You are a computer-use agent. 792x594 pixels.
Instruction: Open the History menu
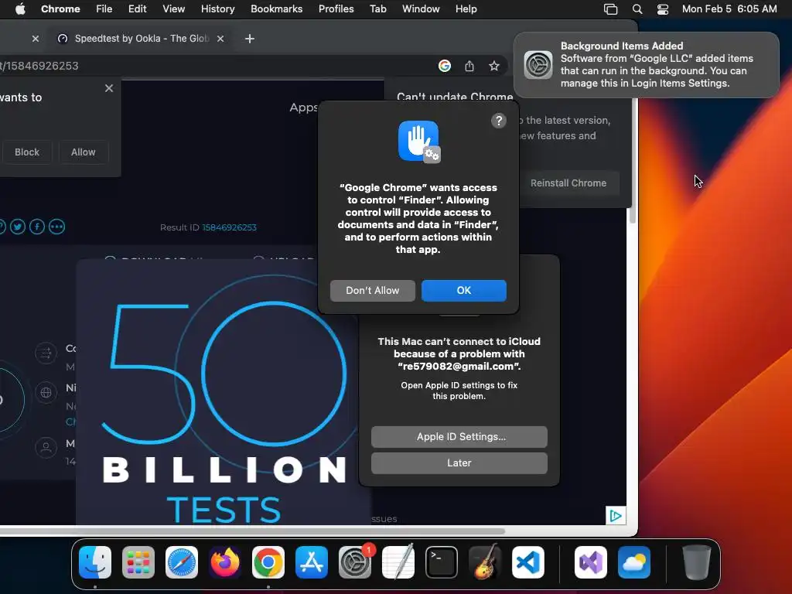pos(217,9)
